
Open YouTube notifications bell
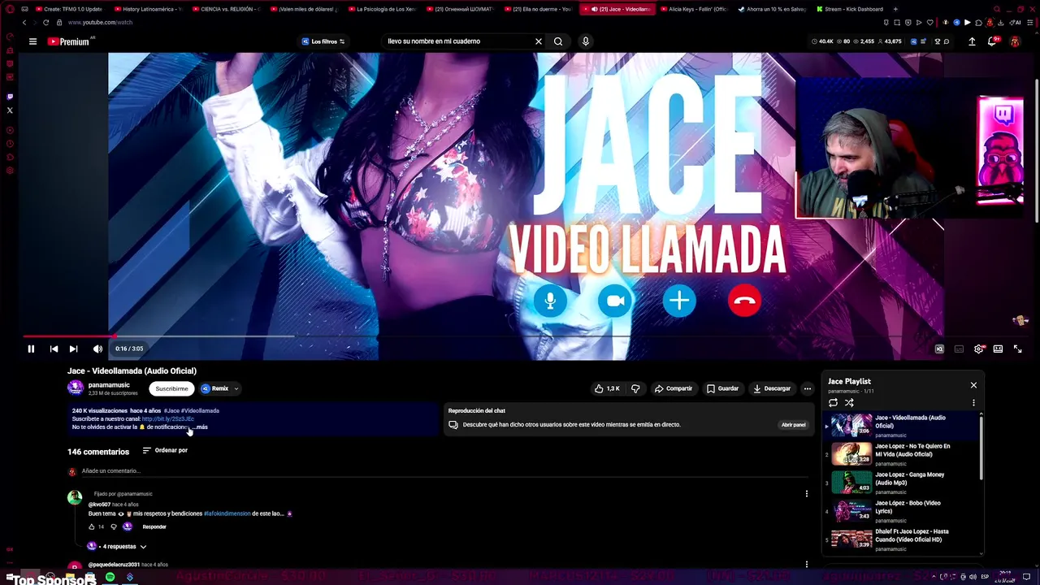992,41
